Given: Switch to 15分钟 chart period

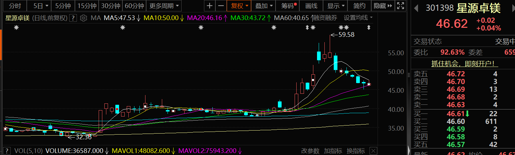Looking at the screenshot, I should pos(87,6).
